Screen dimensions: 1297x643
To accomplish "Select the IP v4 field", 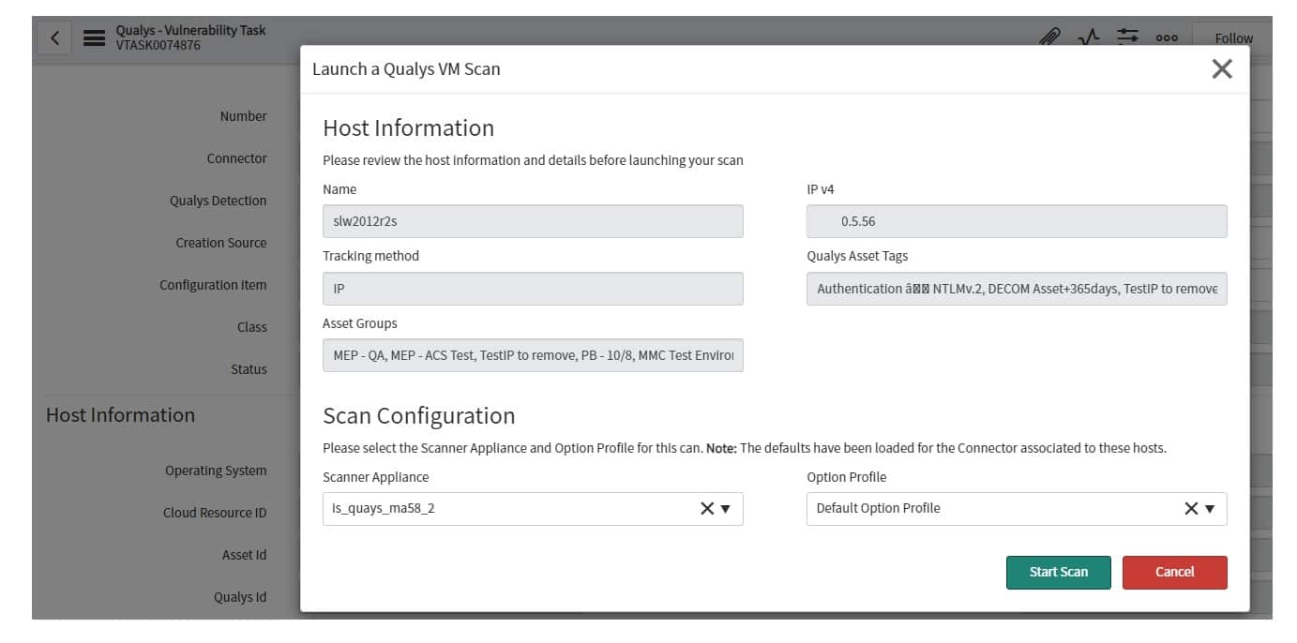I will (1017, 221).
